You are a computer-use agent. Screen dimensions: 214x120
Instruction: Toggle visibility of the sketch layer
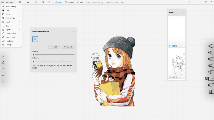pyautogui.click(x=170, y=77)
